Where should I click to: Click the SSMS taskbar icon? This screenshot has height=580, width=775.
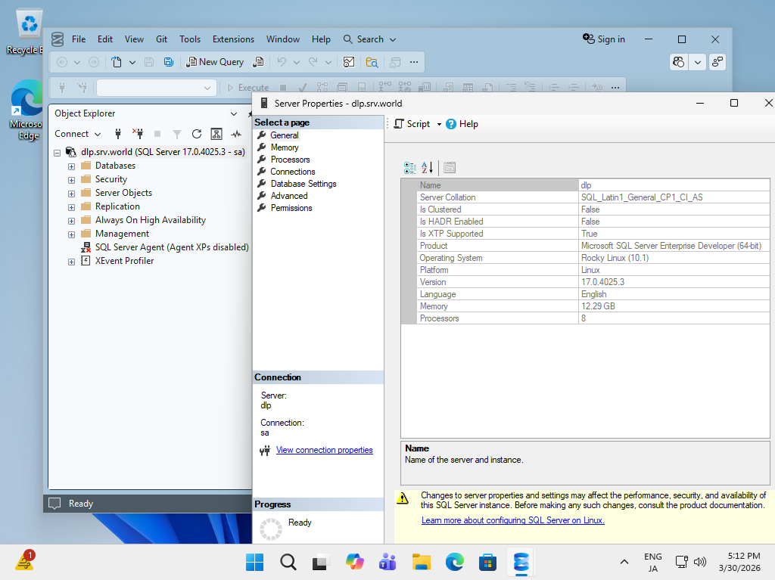pyautogui.click(x=521, y=562)
